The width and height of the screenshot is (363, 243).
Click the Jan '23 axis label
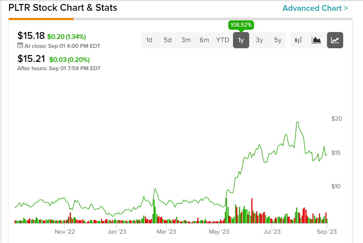point(117,232)
